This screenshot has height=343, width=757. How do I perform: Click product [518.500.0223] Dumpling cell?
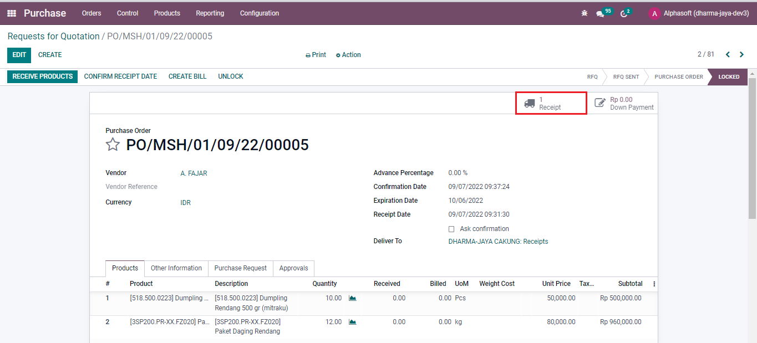coord(169,298)
